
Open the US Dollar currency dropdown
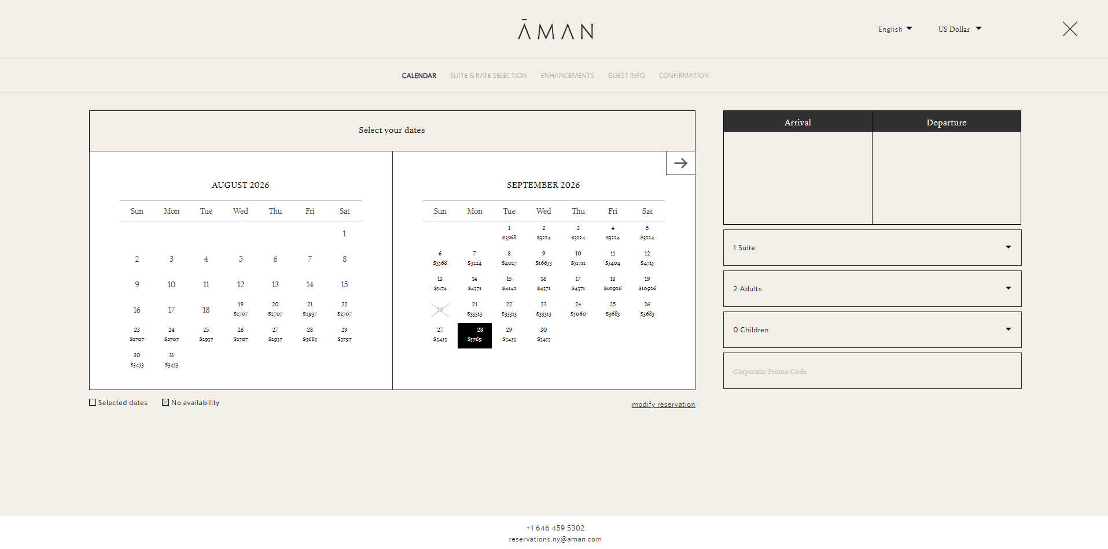[x=960, y=29]
